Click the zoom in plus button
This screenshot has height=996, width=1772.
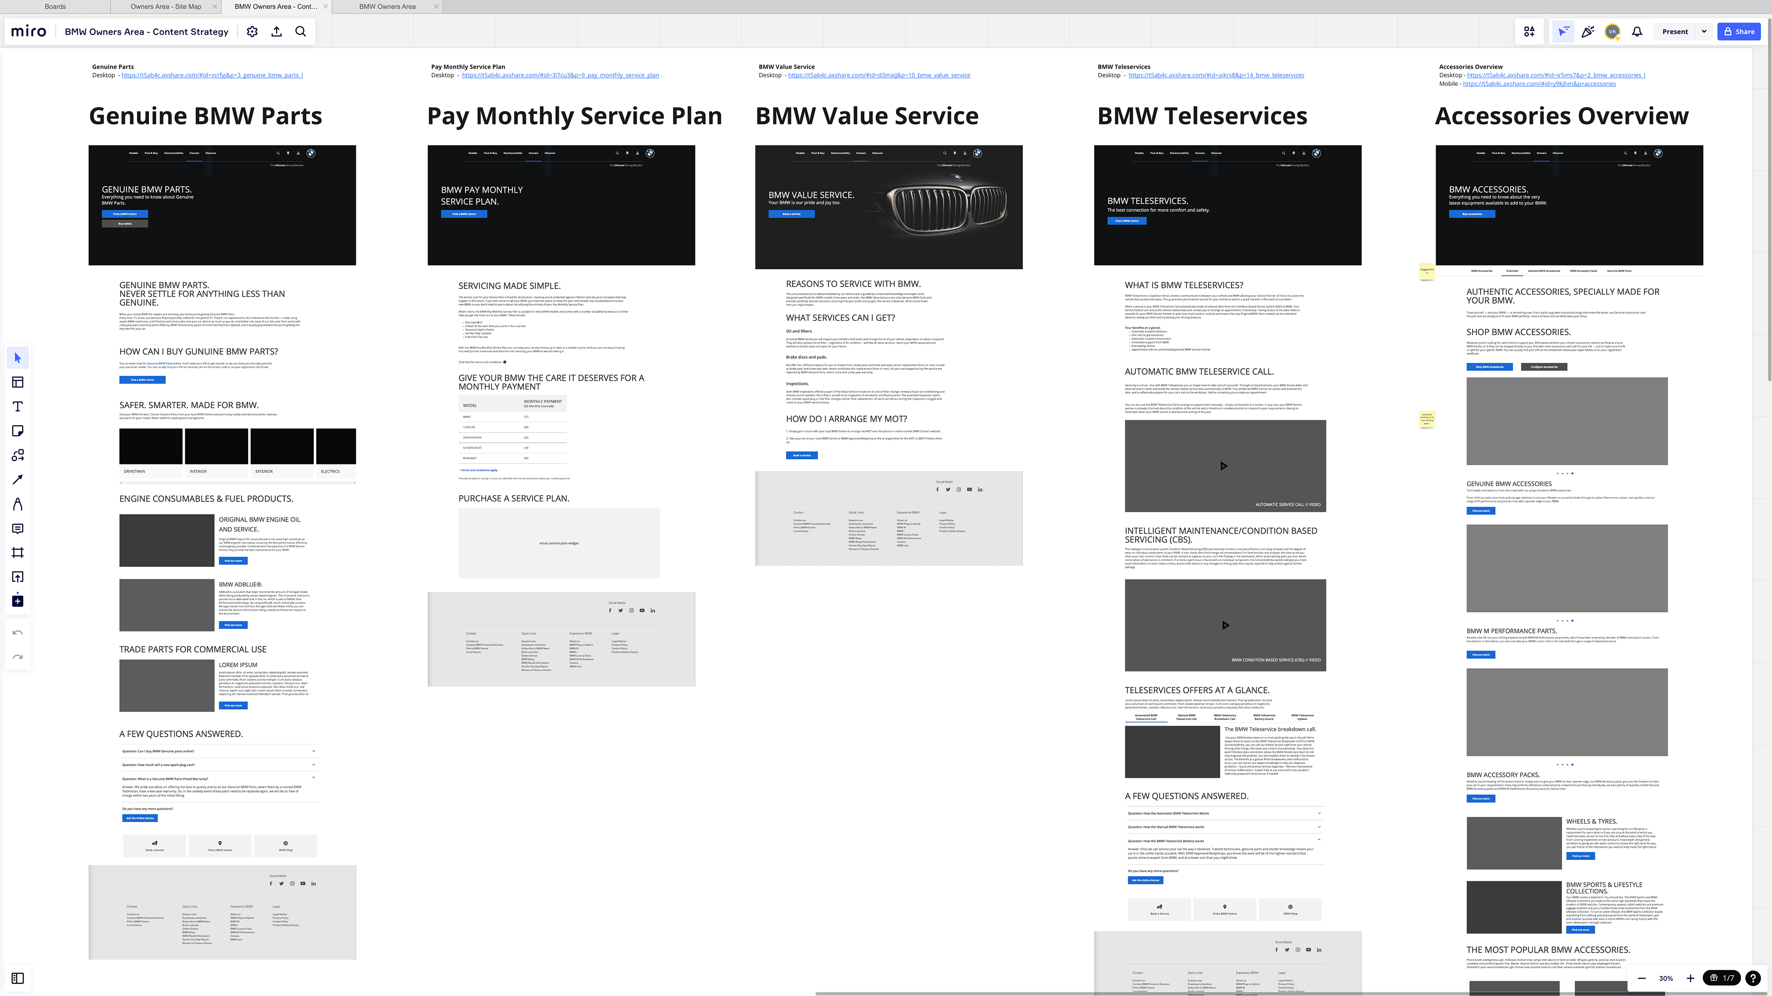pyautogui.click(x=1690, y=978)
